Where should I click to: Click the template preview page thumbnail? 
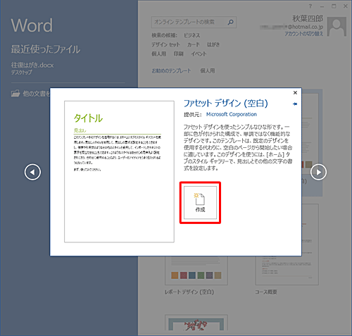[x=119, y=172]
